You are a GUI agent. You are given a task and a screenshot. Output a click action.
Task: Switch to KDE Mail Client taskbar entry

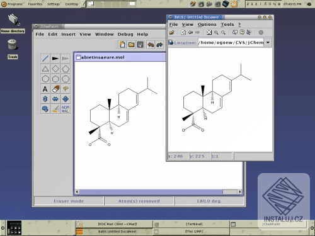(114, 224)
